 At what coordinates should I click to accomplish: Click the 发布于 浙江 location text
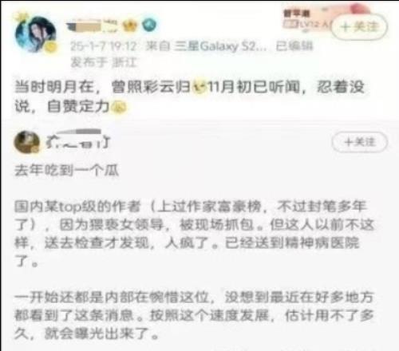[104, 62]
